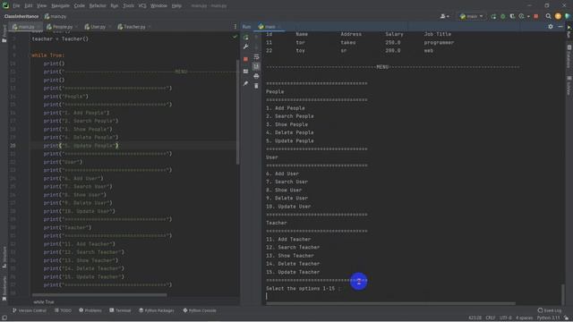Change UTF-8 file encoding in status bar
573x322 pixels.
coord(506,318)
